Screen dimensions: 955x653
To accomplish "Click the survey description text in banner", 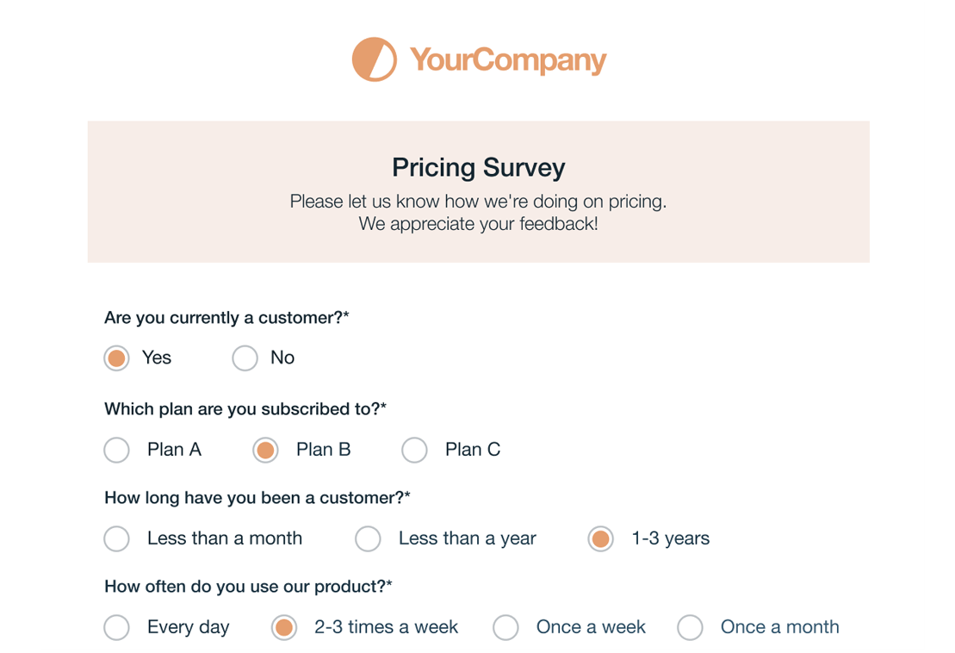I will click(x=478, y=213).
